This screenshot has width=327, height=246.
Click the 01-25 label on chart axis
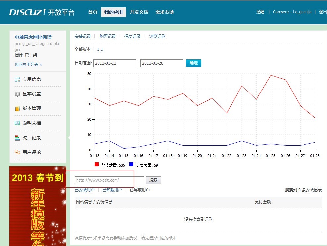point(270,156)
